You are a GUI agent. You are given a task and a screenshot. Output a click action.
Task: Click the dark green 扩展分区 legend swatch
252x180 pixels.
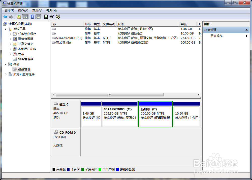tap(83, 169)
